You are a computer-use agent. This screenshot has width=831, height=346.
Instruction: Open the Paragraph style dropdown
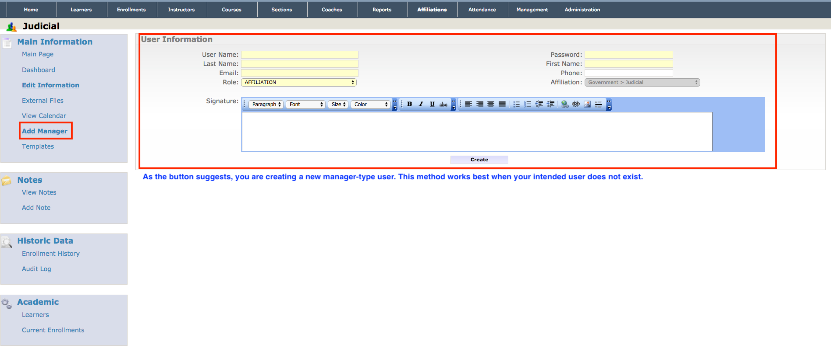tap(266, 104)
